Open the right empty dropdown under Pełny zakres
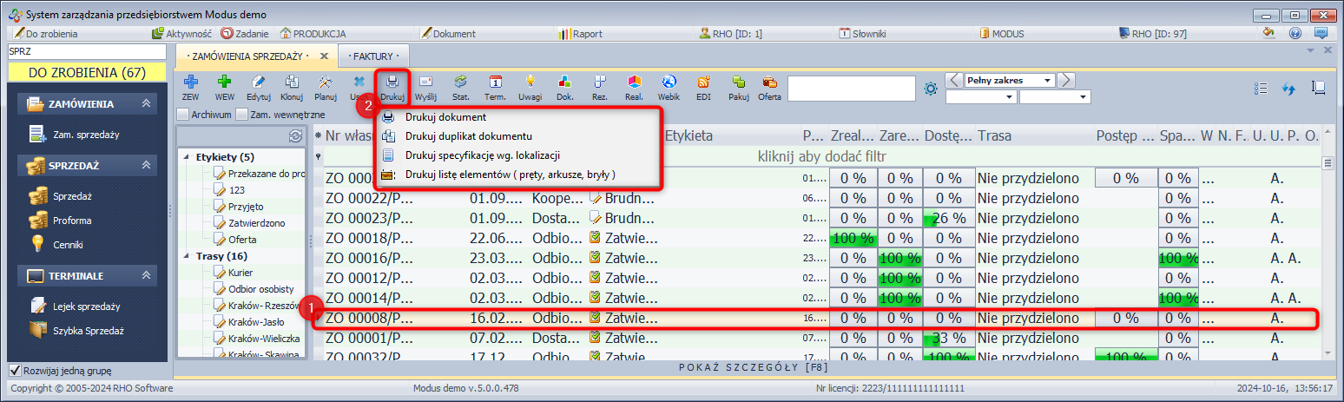Screen dimensions: 1344x402 pos(1083,98)
